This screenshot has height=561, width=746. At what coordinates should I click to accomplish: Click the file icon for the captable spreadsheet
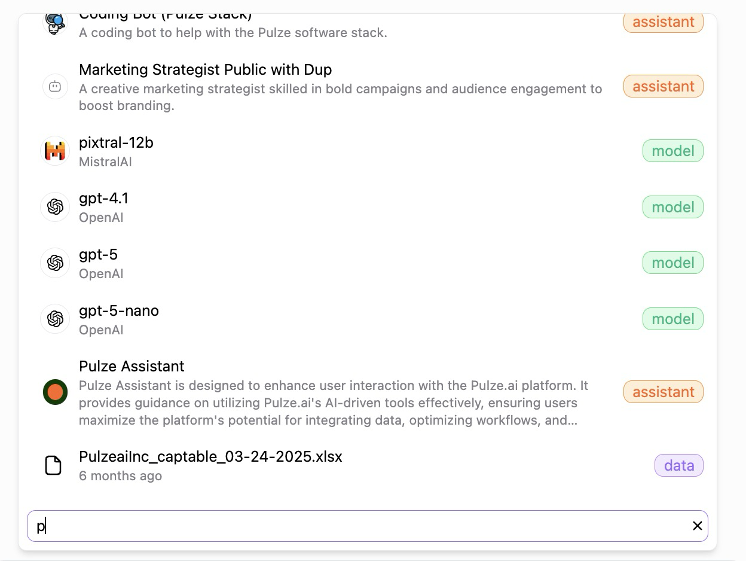point(53,465)
